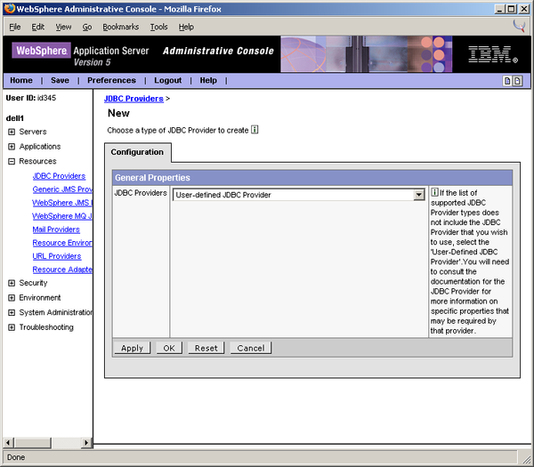Click the info icon beside 'Choose a type of JDBC Provider'
534x467 pixels.
point(255,130)
